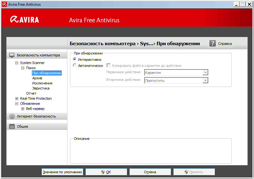Viewport: 254px width, 179px height.
Task: Select the Автоматически radio button
Action: [x=75, y=66]
